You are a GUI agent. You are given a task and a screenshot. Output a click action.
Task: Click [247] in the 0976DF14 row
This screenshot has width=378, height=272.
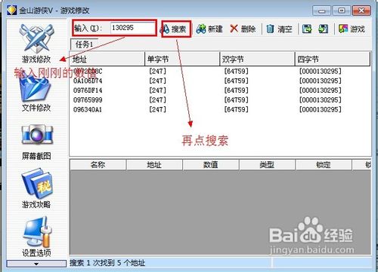click(158, 90)
